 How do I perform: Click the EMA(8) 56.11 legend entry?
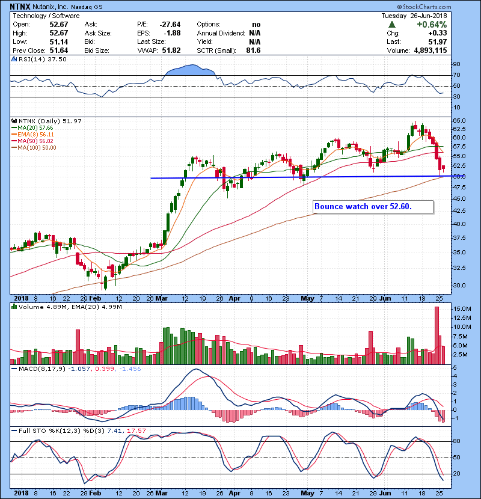click(x=33, y=135)
